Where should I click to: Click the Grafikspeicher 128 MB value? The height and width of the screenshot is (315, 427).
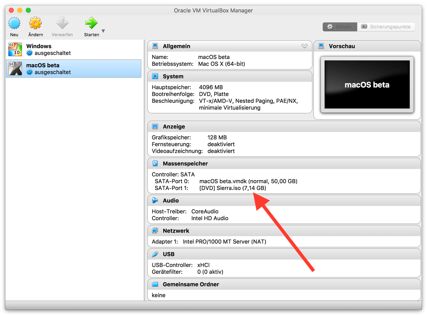click(x=217, y=137)
